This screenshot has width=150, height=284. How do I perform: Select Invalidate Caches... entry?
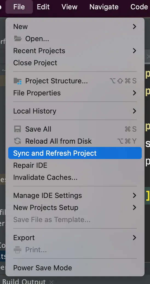75,177
